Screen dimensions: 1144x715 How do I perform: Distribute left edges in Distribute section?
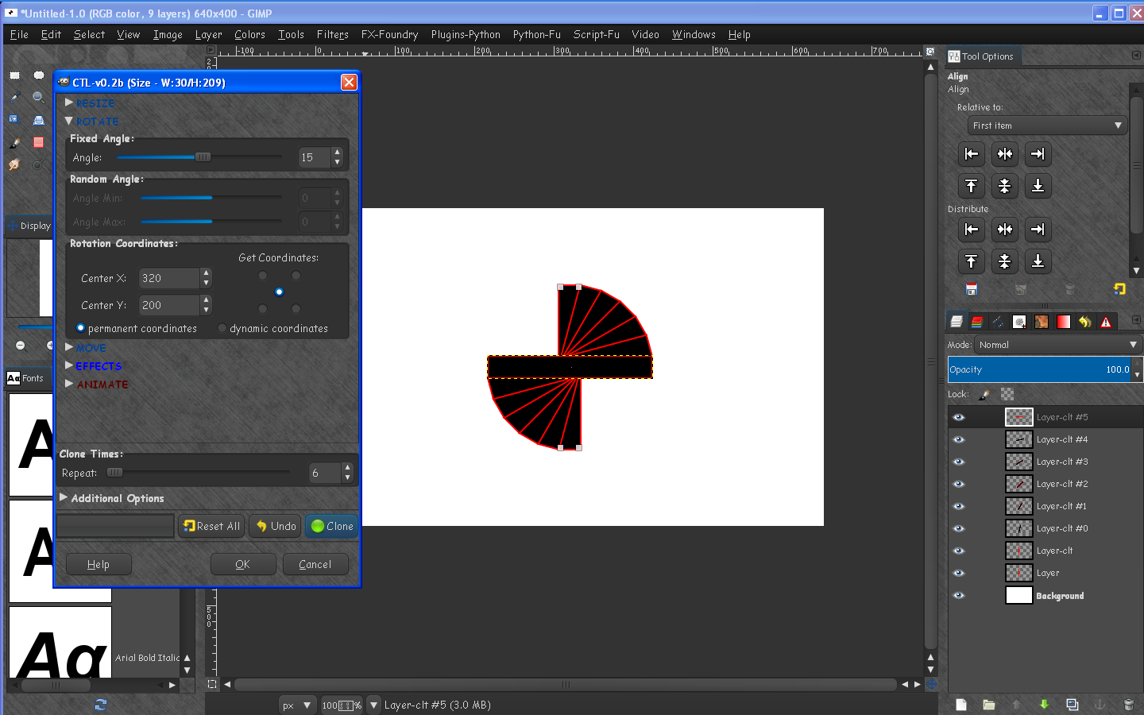[x=972, y=230]
